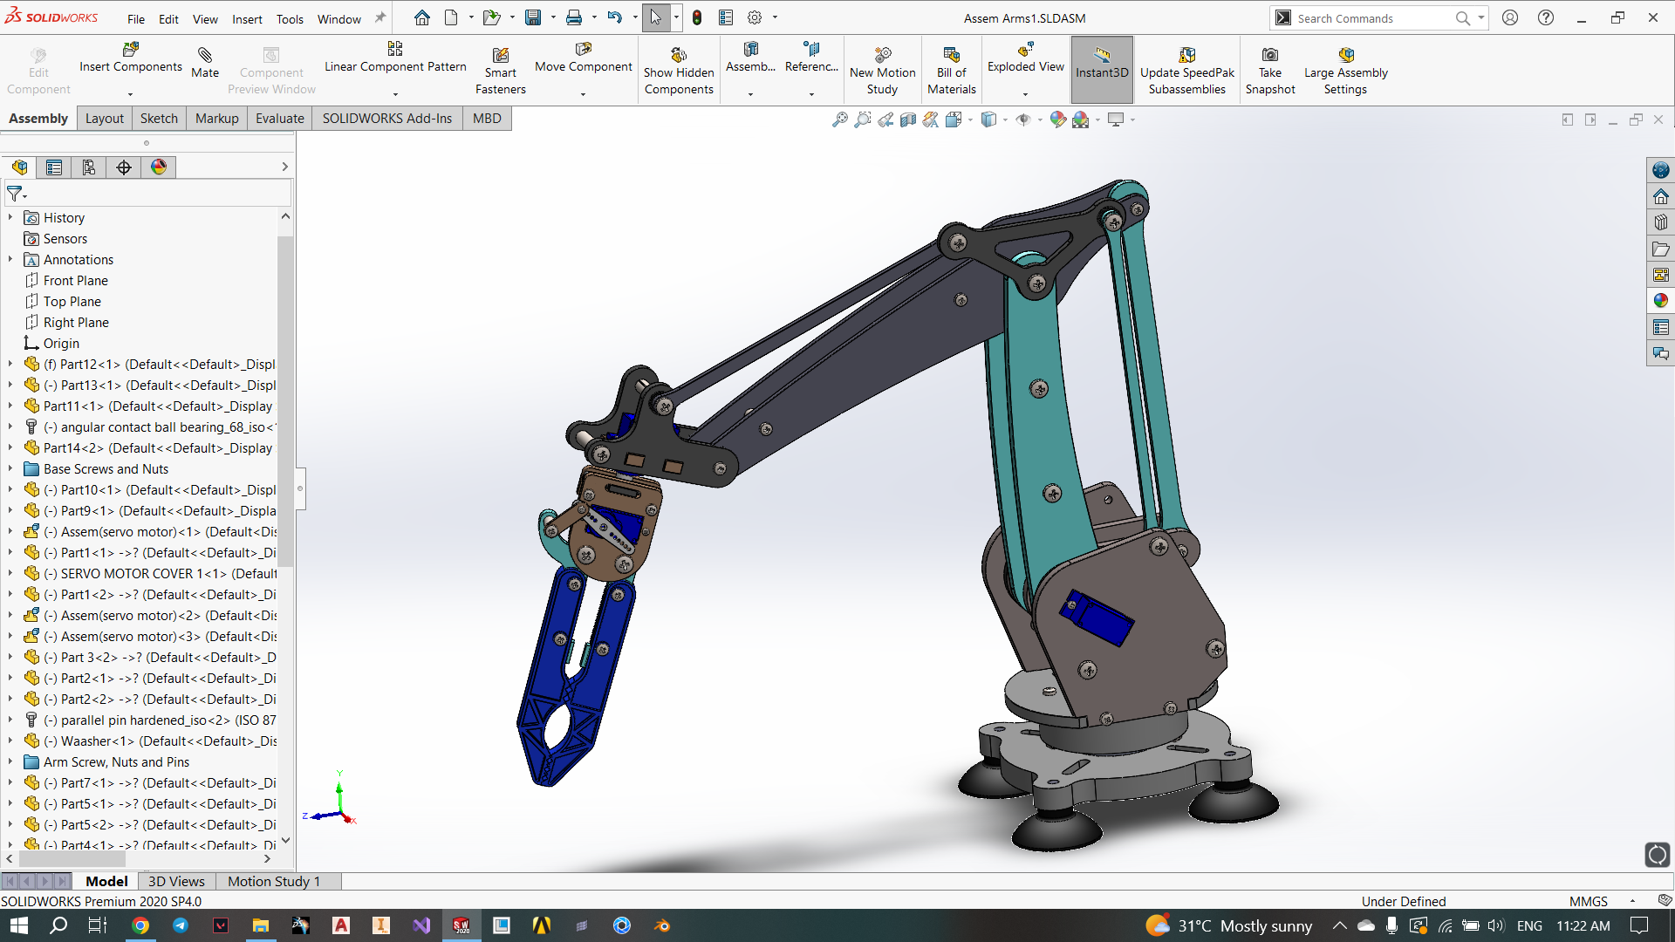The image size is (1675, 942).
Task: Open the ConfigurationManager tab icon
Action: coord(88,167)
